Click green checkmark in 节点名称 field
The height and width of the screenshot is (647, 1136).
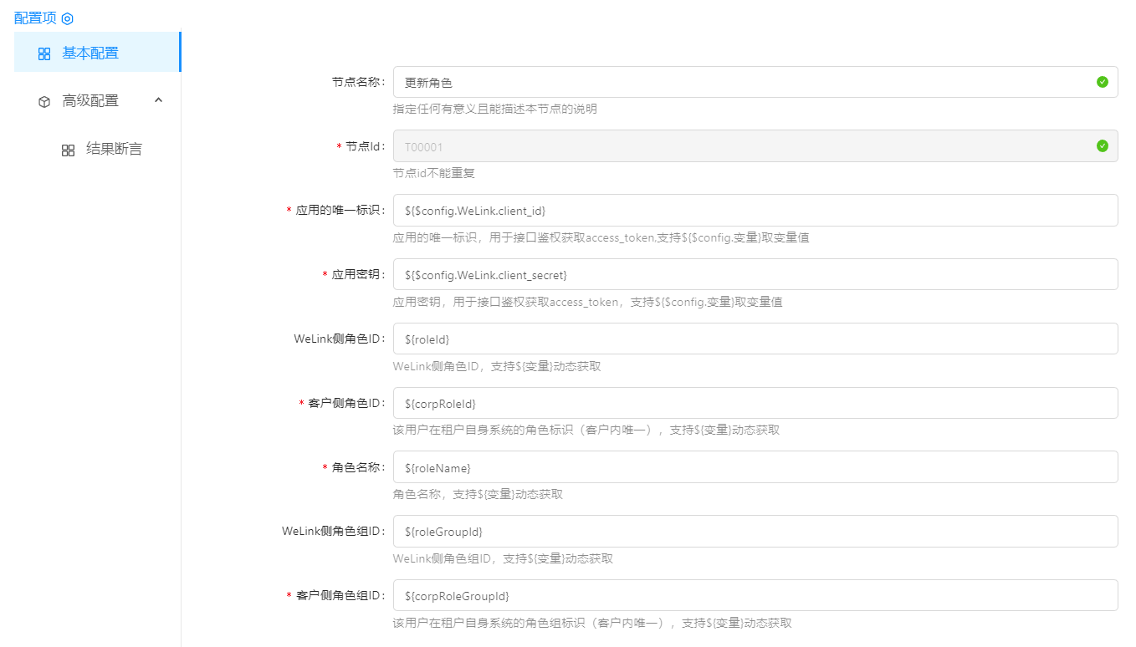[1102, 82]
